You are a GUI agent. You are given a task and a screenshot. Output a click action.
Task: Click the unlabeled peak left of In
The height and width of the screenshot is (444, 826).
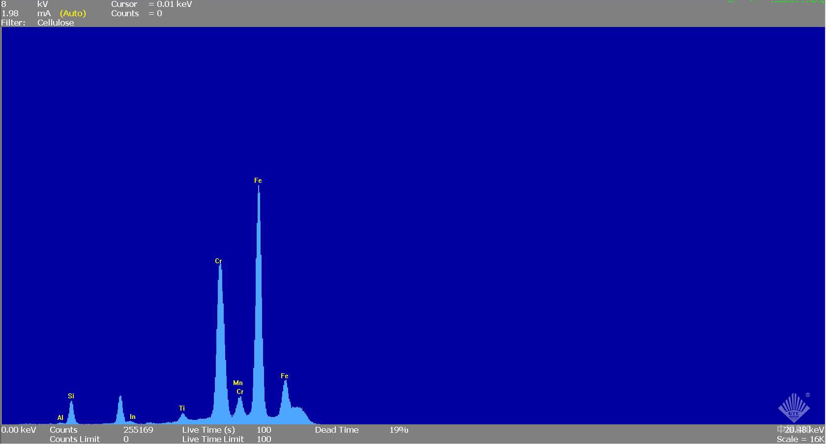coord(120,409)
